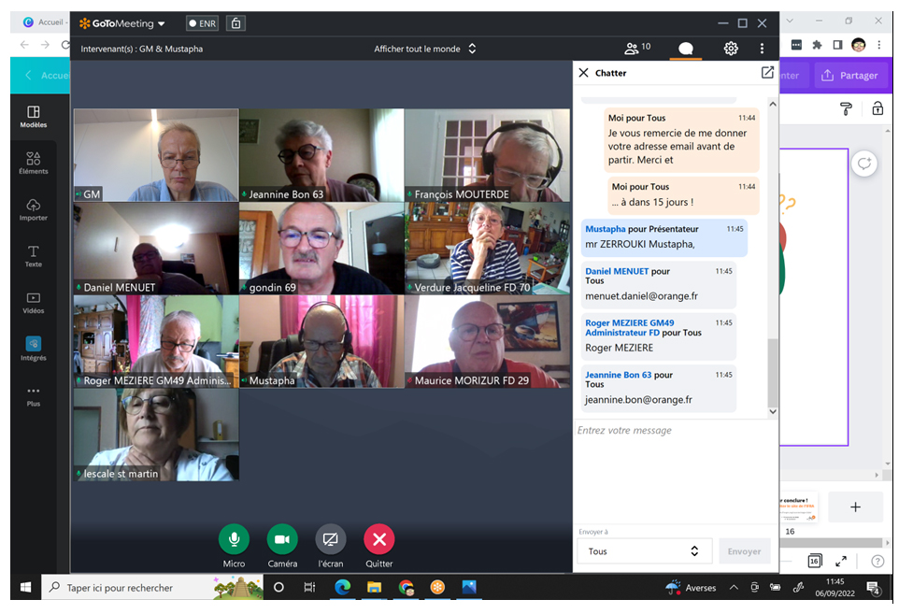This screenshot has height=614, width=913.
Task: Enter Canva fullscreen with the expand arrows
Action: [841, 561]
